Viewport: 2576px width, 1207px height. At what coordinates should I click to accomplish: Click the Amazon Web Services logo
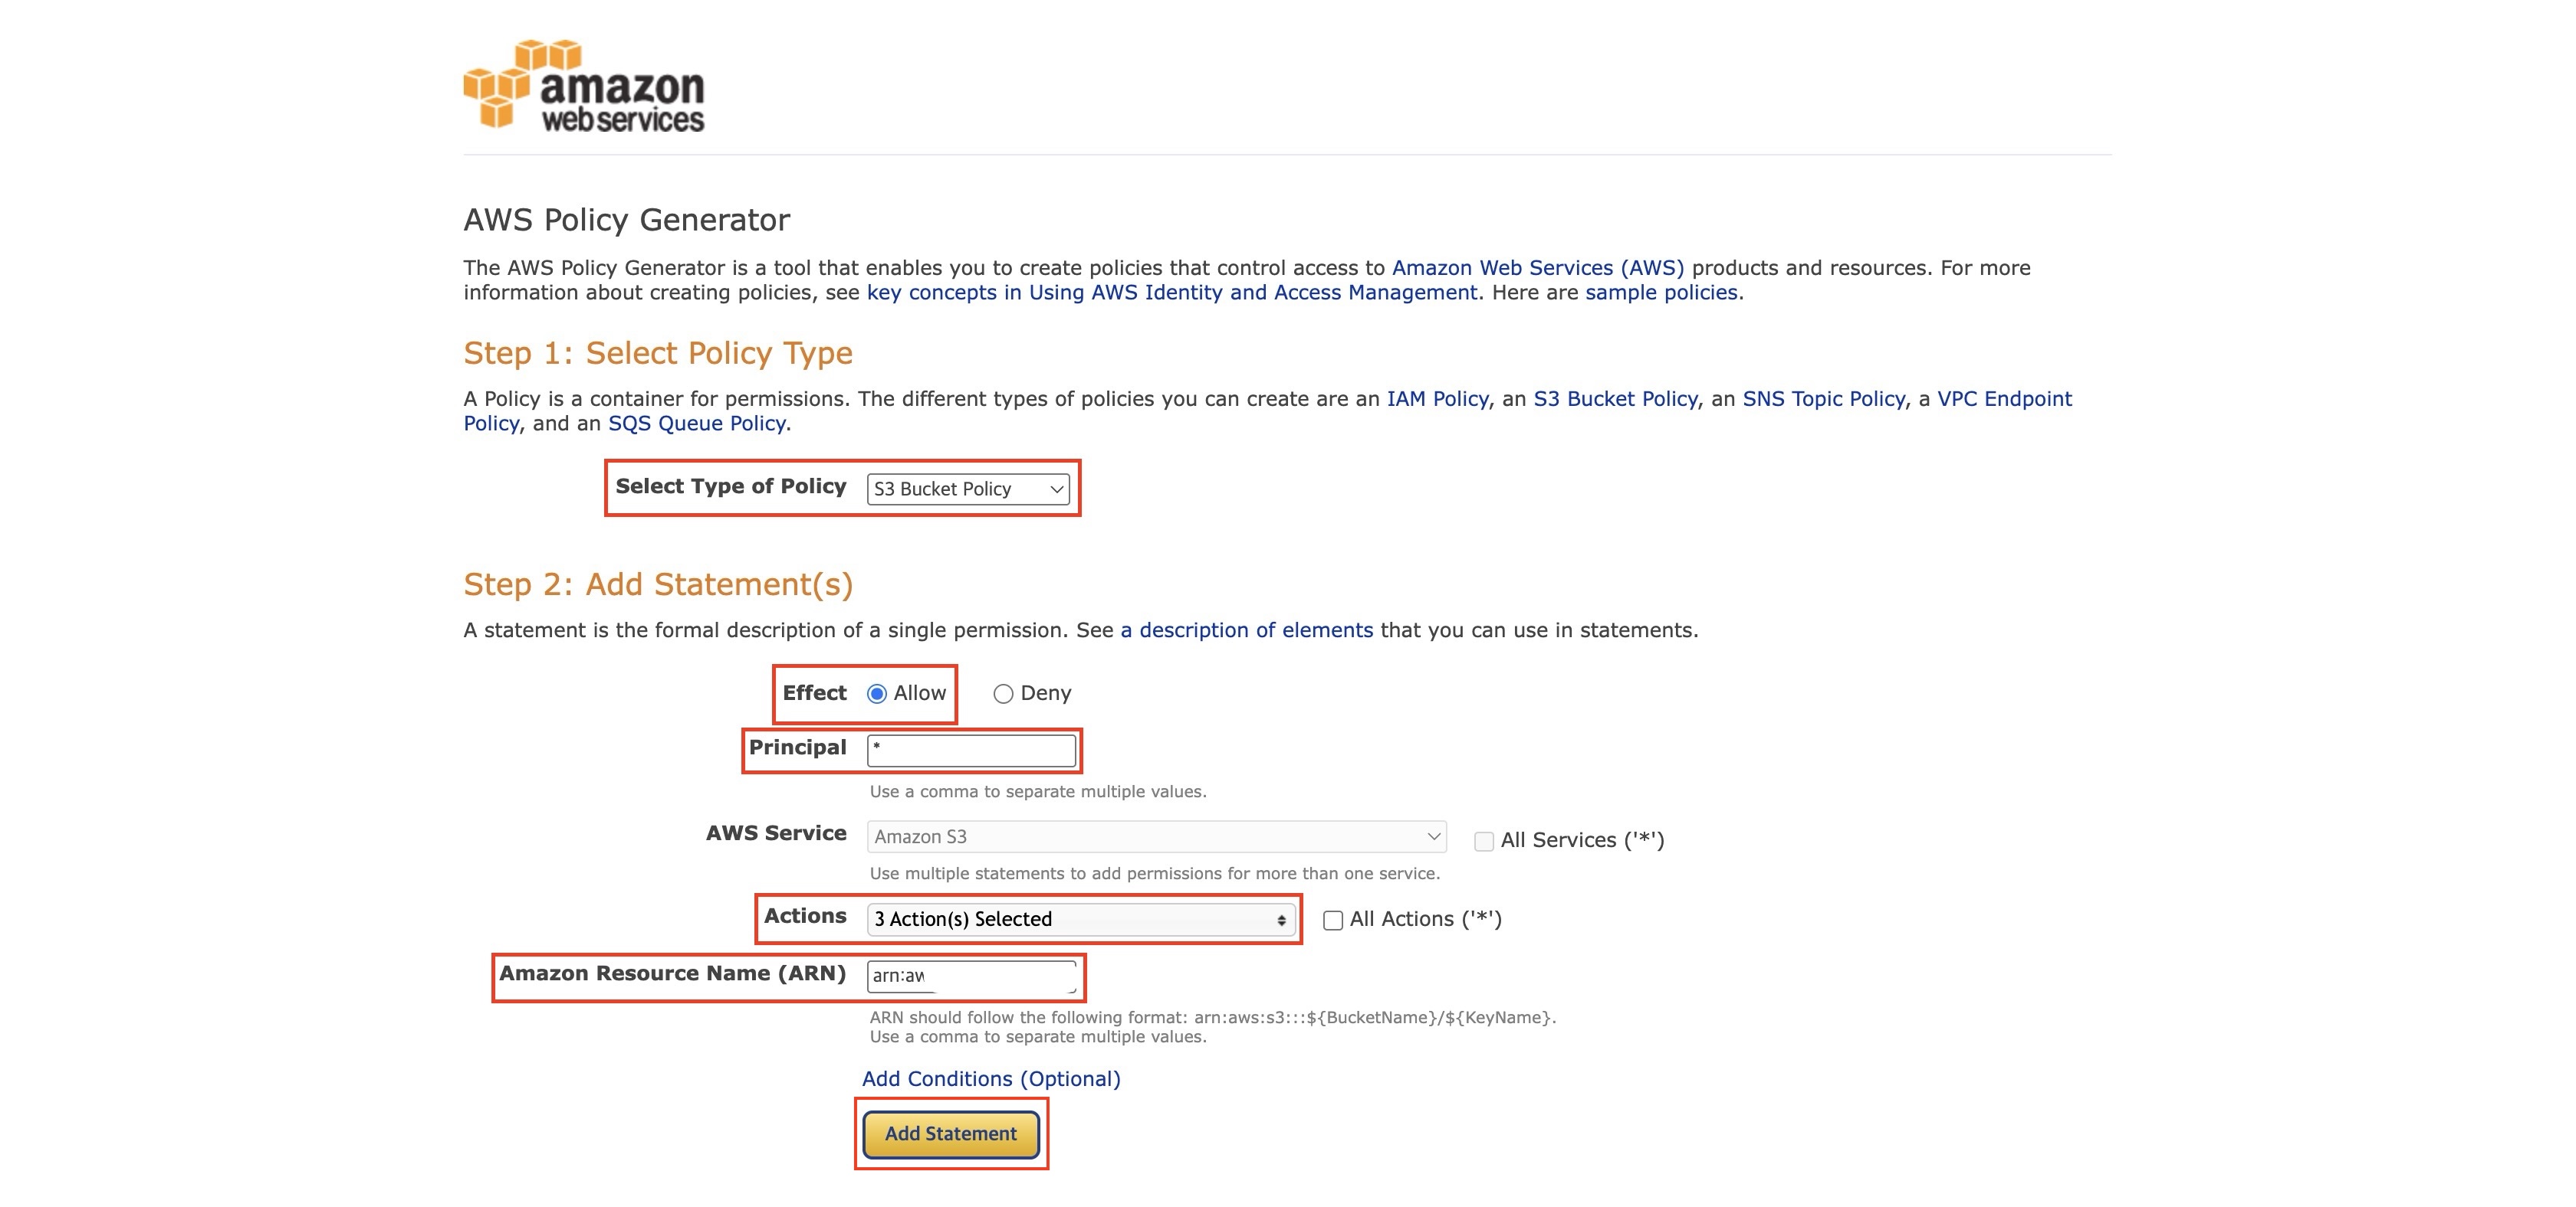pos(584,85)
